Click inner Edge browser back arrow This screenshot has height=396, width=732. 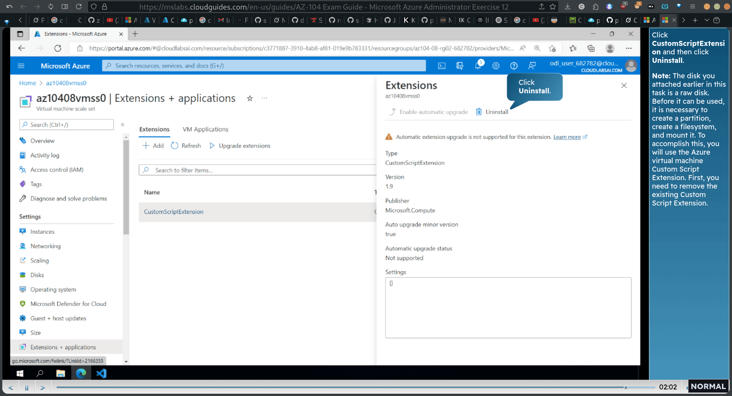(x=22, y=48)
